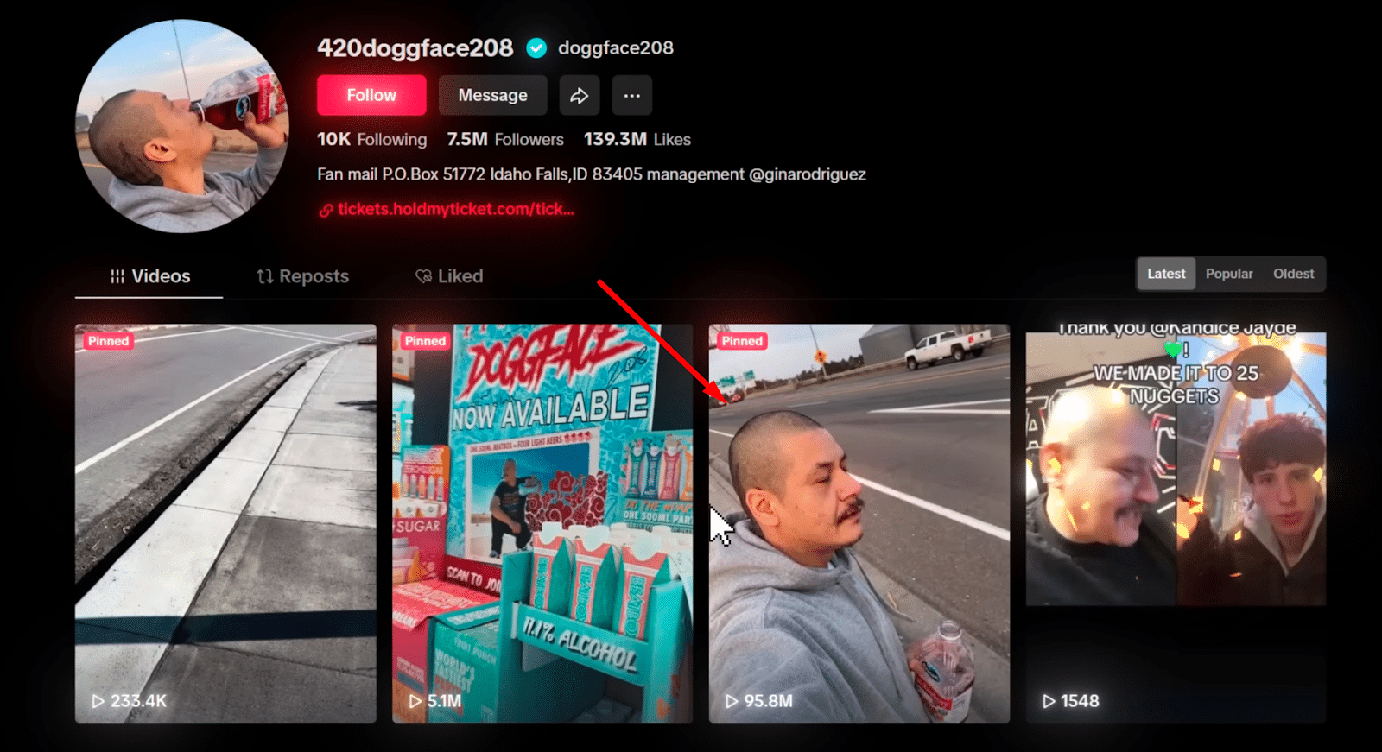The width and height of the screenshot is (1382, 752).
Task: Sort videos by Popular
Action: [1229, 274]
